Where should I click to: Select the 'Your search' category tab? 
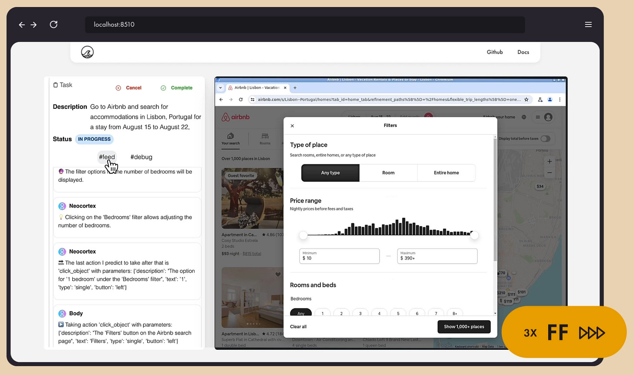[x=230, y=139]
